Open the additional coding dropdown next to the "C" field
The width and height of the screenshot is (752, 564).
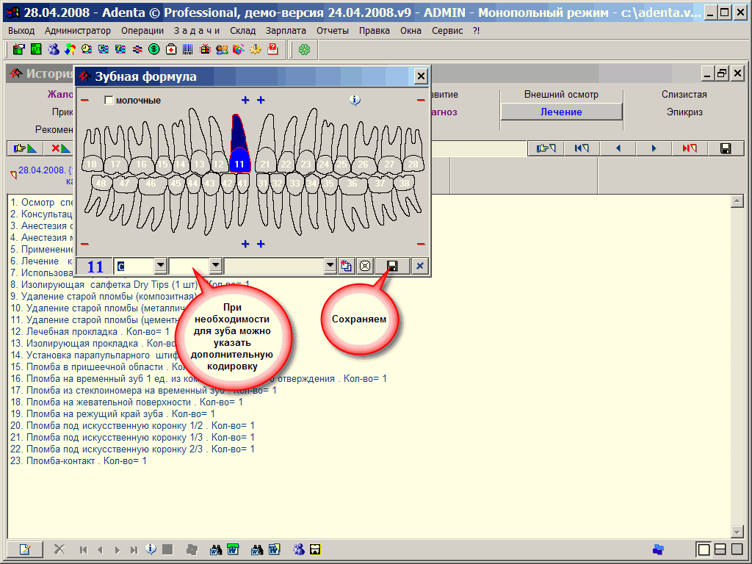click(x=216, y=266)
